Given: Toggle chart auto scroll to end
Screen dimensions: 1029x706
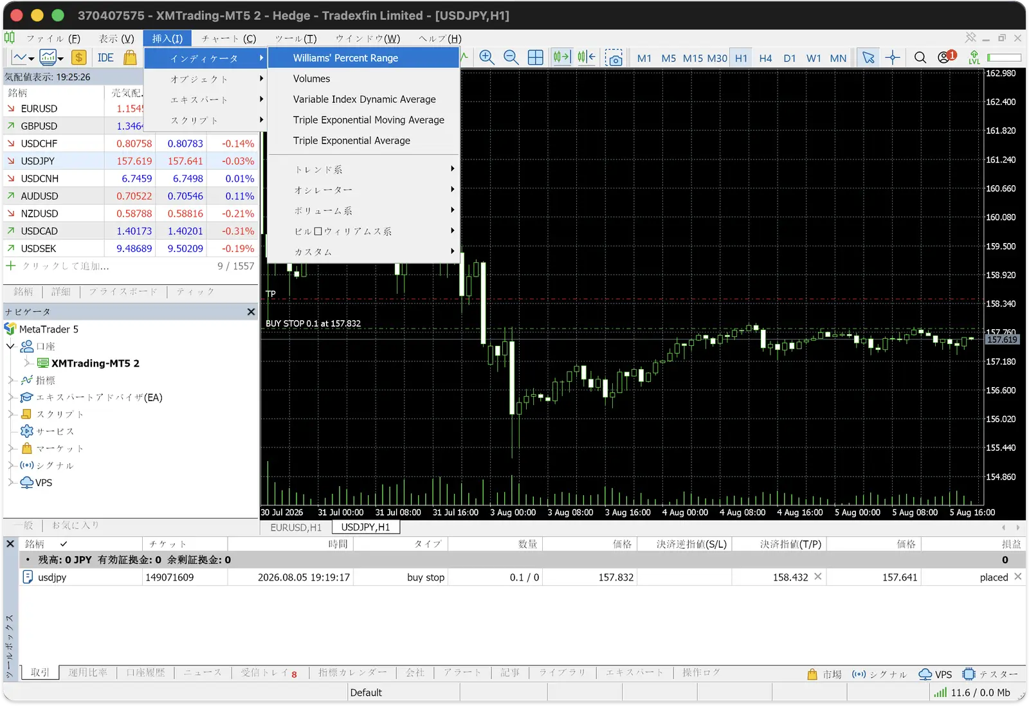Looking at the screenshot, I should 561,58.
